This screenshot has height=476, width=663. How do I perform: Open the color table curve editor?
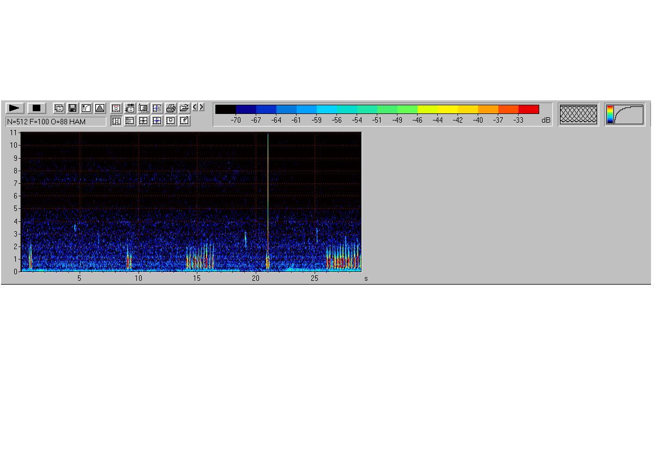coord(625,115)
